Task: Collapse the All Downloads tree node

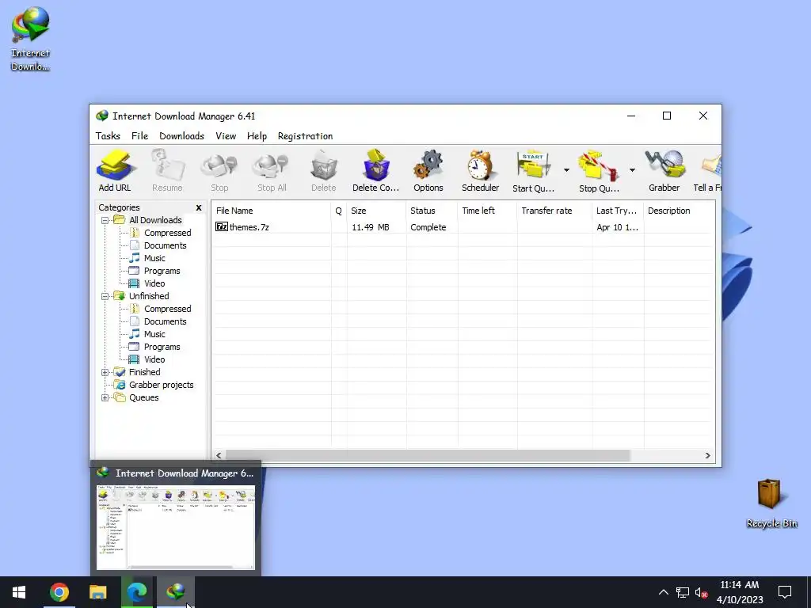Action: pyautogui.click(x=105, y=220)
